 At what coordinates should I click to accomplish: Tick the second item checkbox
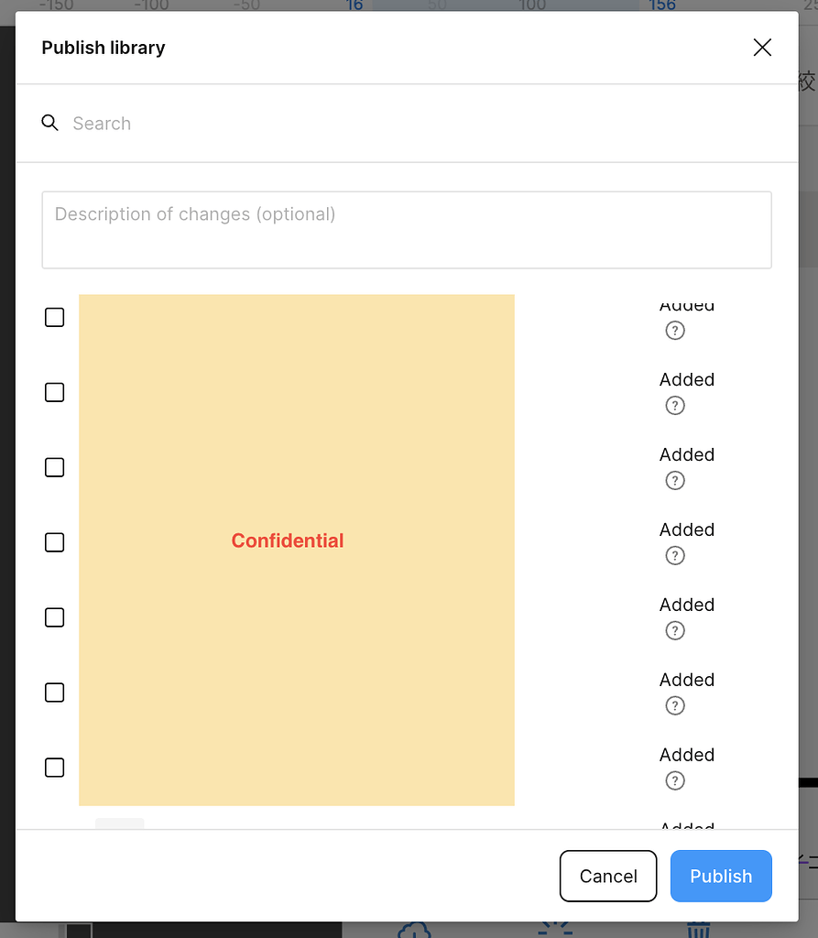coord(54,392)
